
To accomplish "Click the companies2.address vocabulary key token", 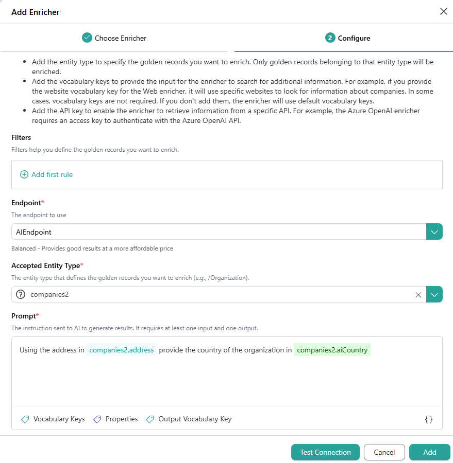I will tap(122, 350).
